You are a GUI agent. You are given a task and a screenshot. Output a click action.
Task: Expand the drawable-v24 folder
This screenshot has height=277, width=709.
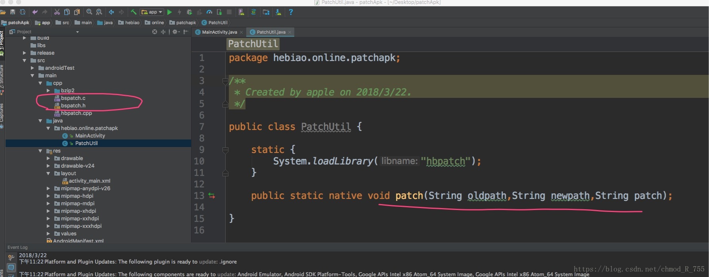click(x=48, y=166)
